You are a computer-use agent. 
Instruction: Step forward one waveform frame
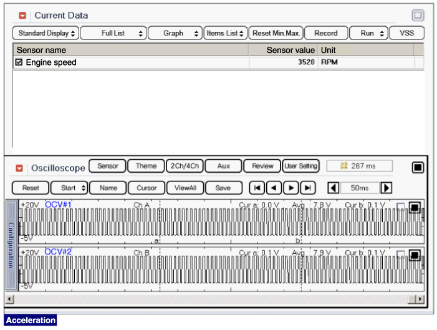291,188
